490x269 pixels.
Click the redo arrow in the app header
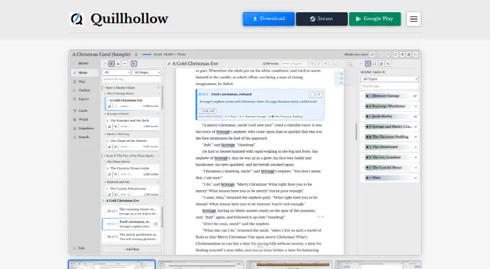(x=387, y=54)
